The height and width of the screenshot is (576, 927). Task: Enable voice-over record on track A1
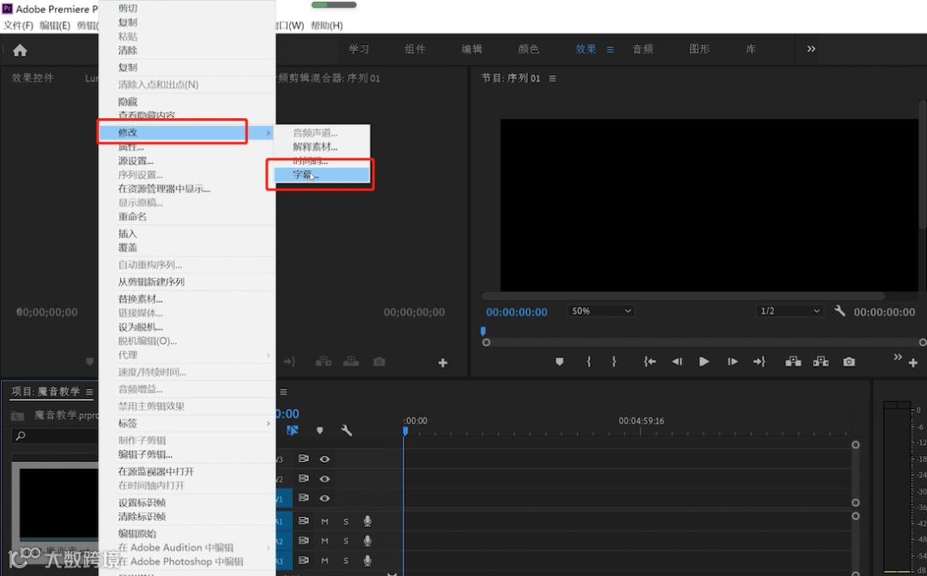(367, 521)
